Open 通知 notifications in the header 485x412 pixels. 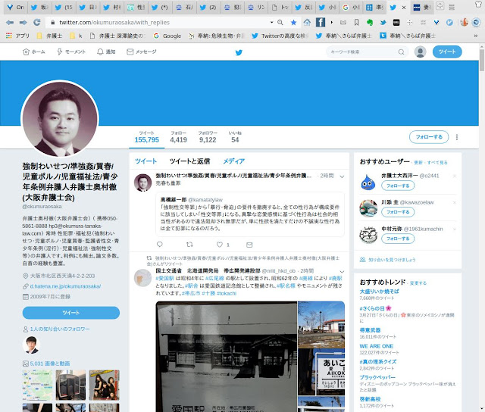[106, 52]
